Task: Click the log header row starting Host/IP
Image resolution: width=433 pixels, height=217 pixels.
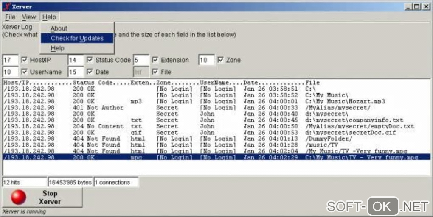Action: 216,83
